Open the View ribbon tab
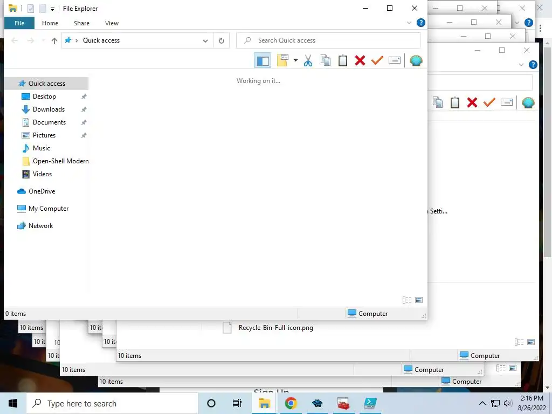The width and height of the screenshot is (552, 414). click(x=112, y=23)
